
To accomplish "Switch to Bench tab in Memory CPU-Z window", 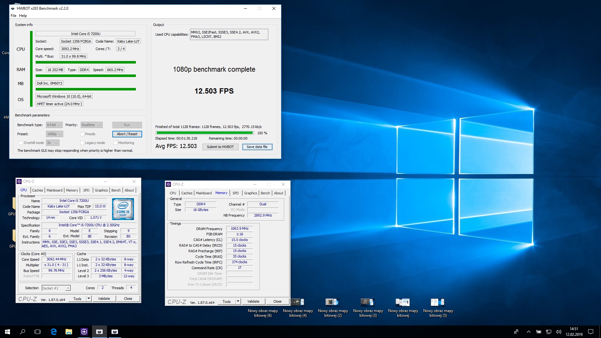I will [265, 193].
